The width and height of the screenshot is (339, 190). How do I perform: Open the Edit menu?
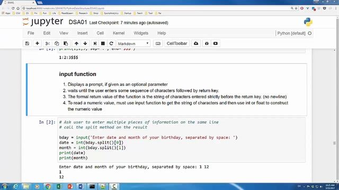pyautogui.click(x=47, y=33)
